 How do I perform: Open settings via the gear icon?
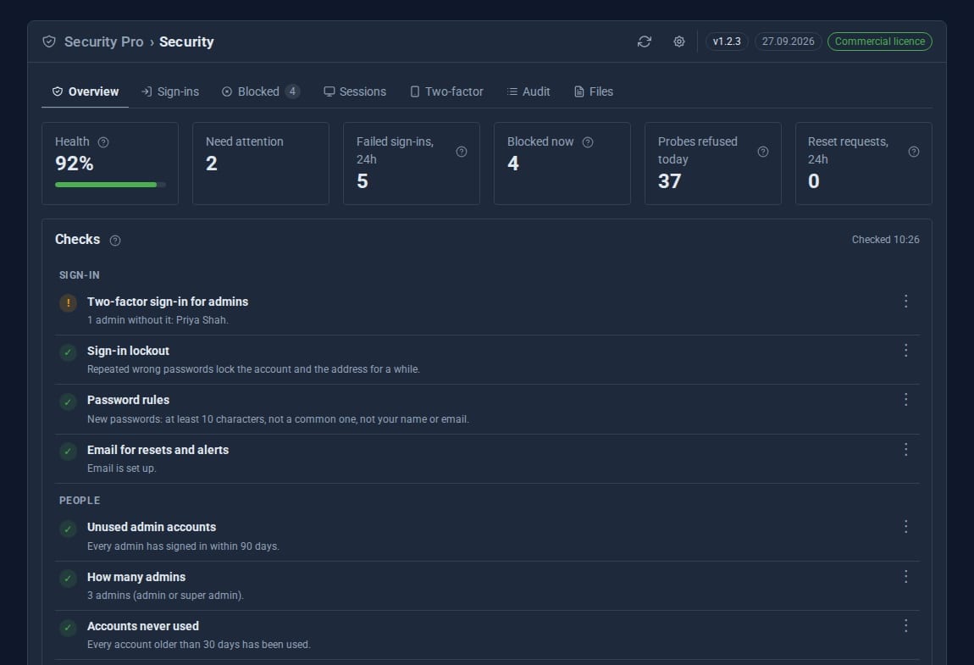click(679, 42)
